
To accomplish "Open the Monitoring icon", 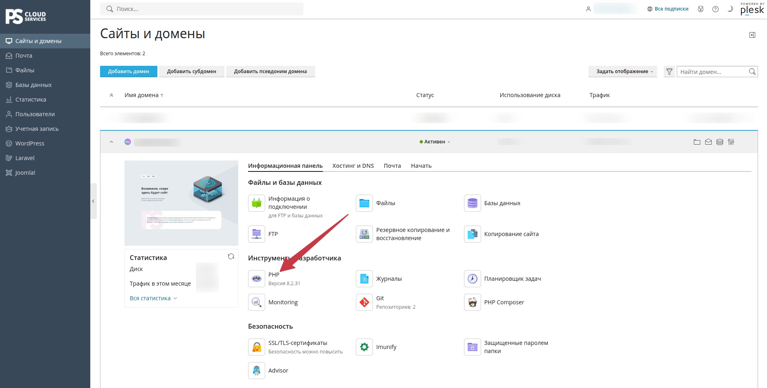I will [257, 302].
